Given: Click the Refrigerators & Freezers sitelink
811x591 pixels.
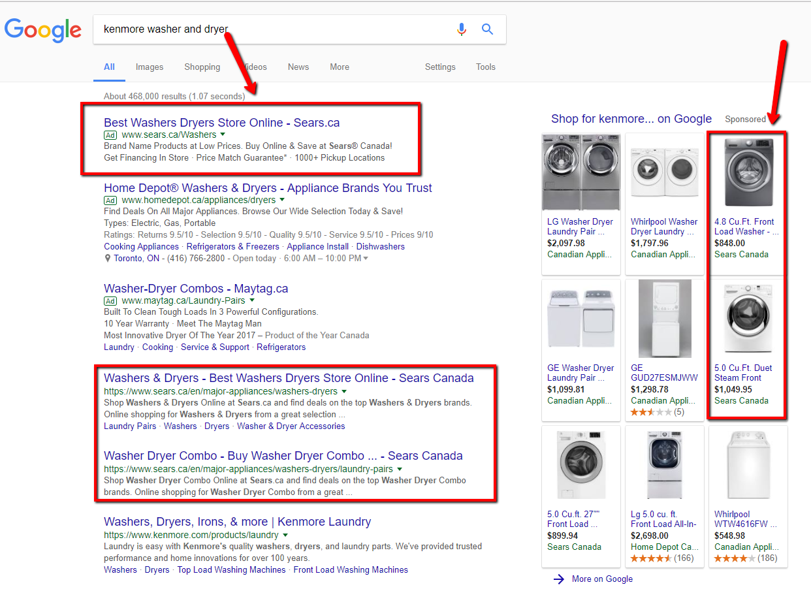Looking at the screenshot, I should pyautogui.click(x=233, y=247).
